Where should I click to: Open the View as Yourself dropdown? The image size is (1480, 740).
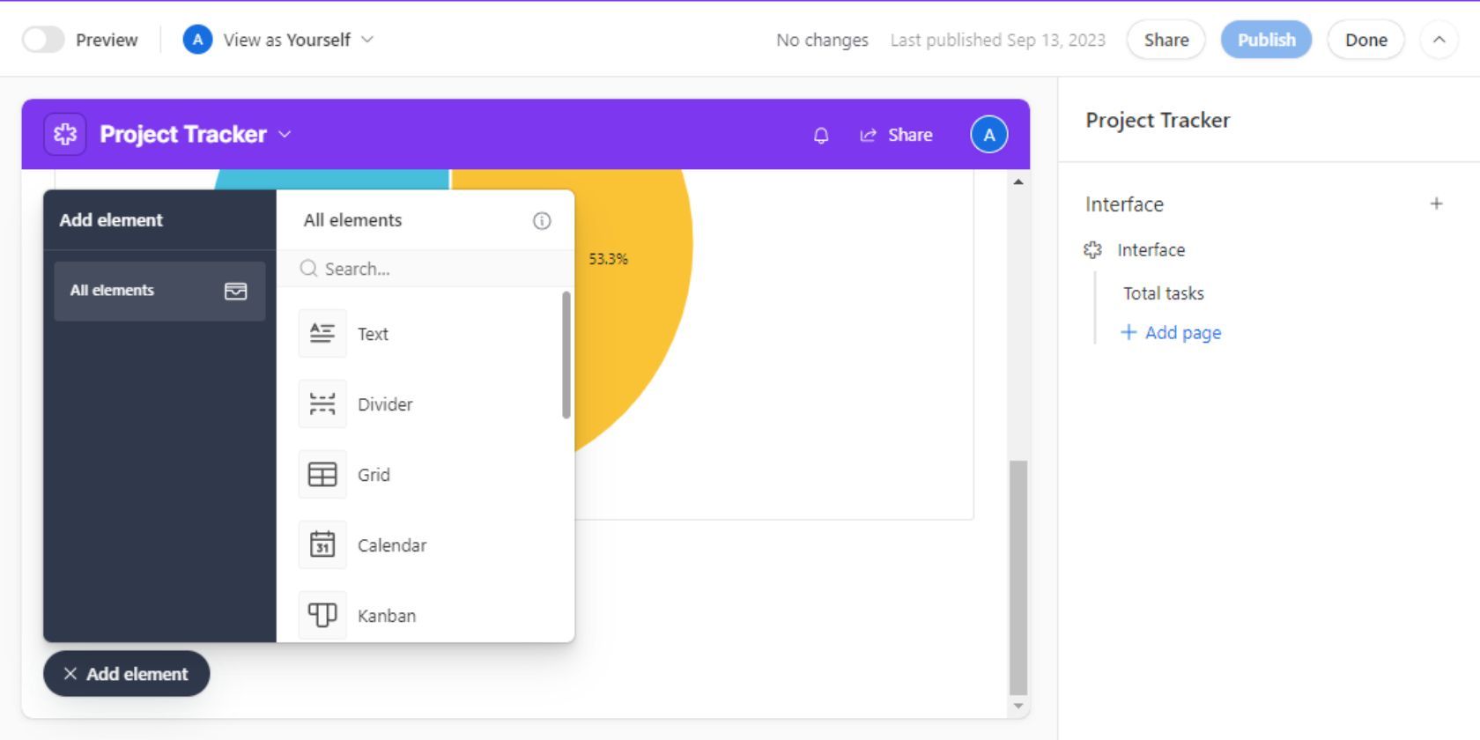(278, 40)
